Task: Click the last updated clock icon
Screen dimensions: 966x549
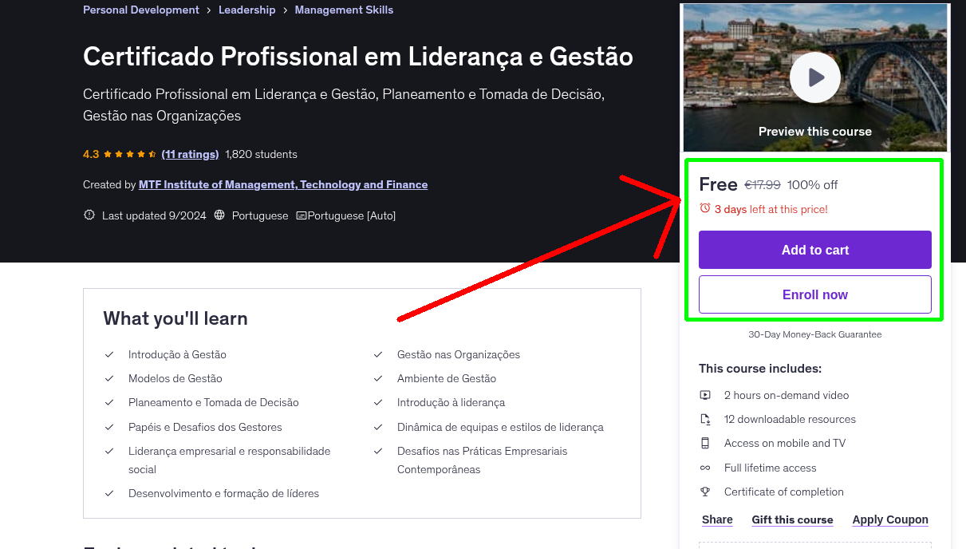Action: [89, 215]
